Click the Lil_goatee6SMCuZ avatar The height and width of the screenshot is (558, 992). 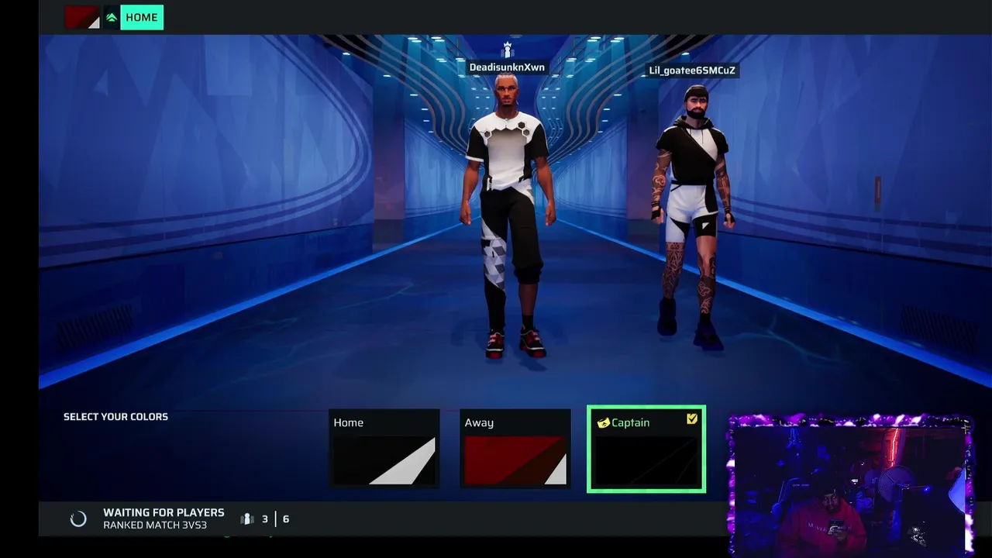(x=694, y=217)
